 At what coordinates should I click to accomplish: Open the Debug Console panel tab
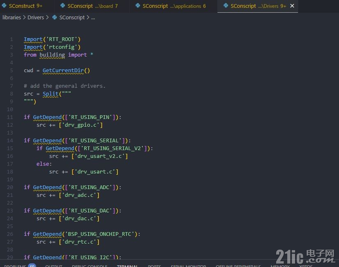[89, 265]
